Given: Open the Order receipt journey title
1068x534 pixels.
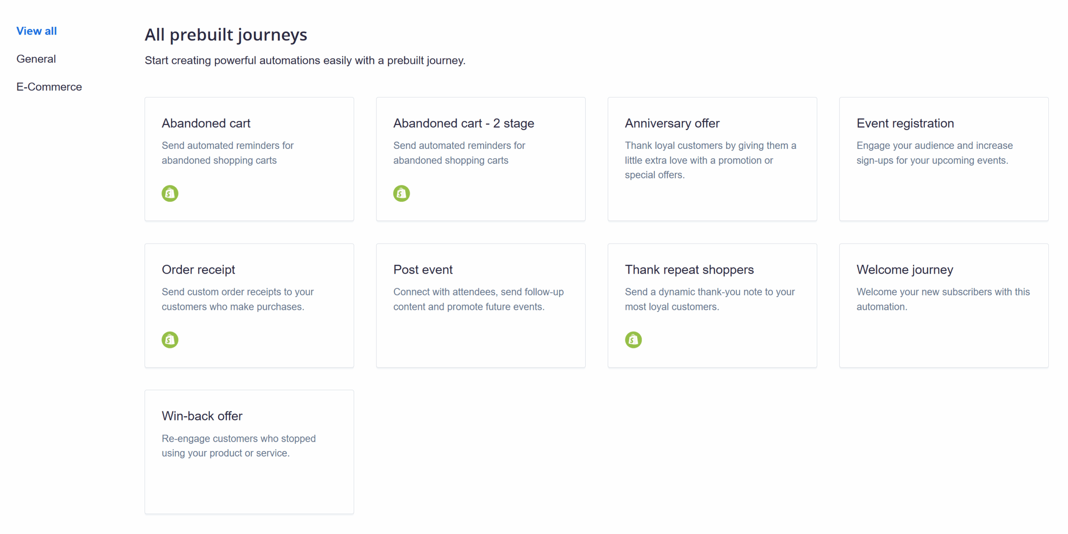Looking at the screenshot, I should 198,270.
